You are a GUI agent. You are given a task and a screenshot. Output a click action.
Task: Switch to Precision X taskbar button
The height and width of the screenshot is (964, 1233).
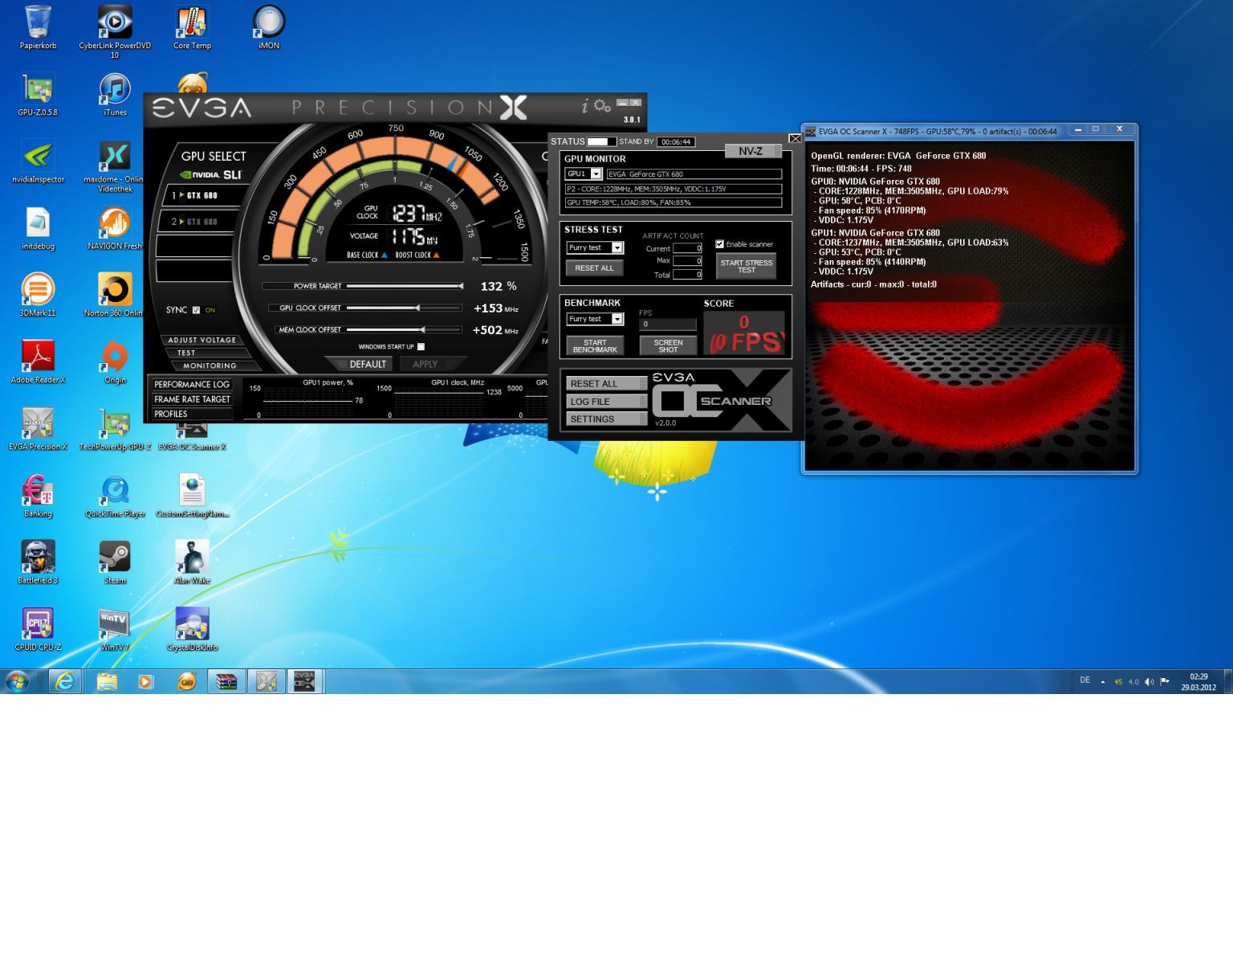tap(266, 681)
